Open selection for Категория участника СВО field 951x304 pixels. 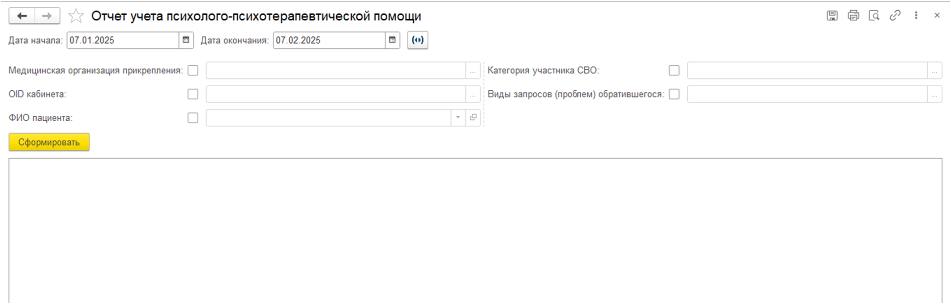click(934, 71)
